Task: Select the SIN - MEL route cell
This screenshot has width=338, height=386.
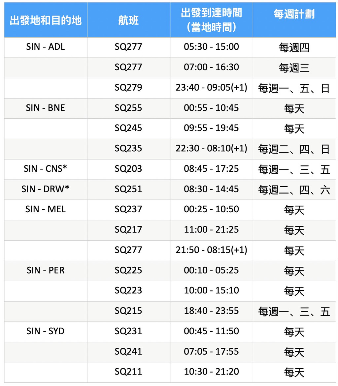Action: tap(46, 210)
